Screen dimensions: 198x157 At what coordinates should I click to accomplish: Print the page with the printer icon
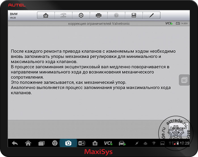(98, 15)
